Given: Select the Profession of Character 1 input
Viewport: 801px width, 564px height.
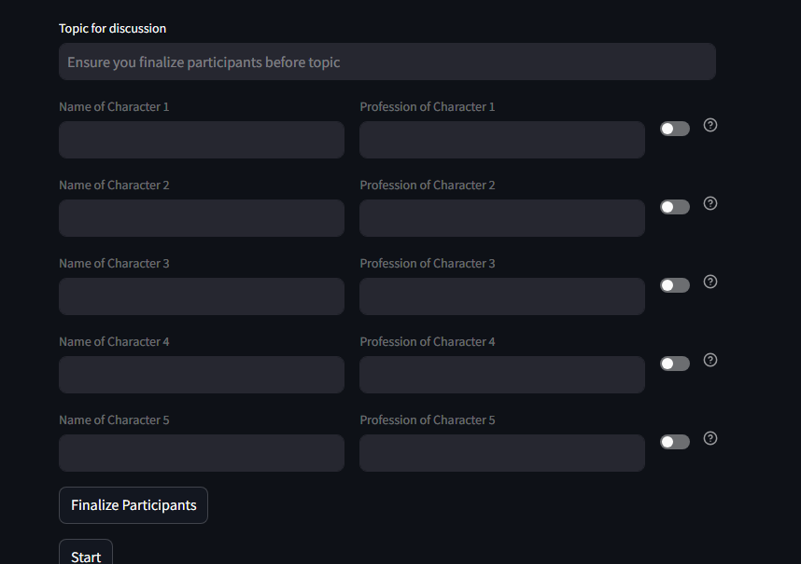Looking at the screenshot, I should coord(502,140).
